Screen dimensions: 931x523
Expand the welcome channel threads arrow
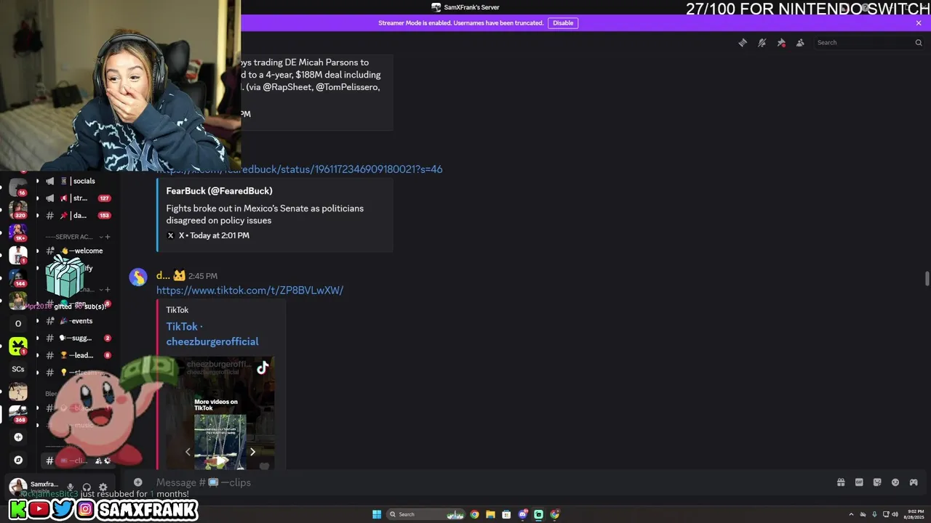(x=37, y=251)
